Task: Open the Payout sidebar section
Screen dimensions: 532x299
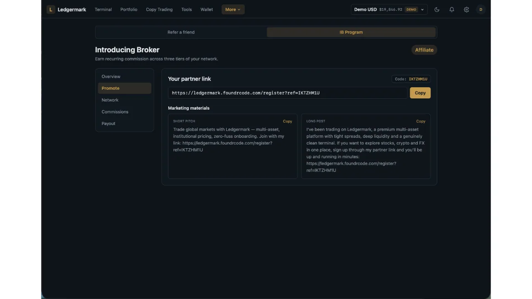Action: (x=125, y=123)
